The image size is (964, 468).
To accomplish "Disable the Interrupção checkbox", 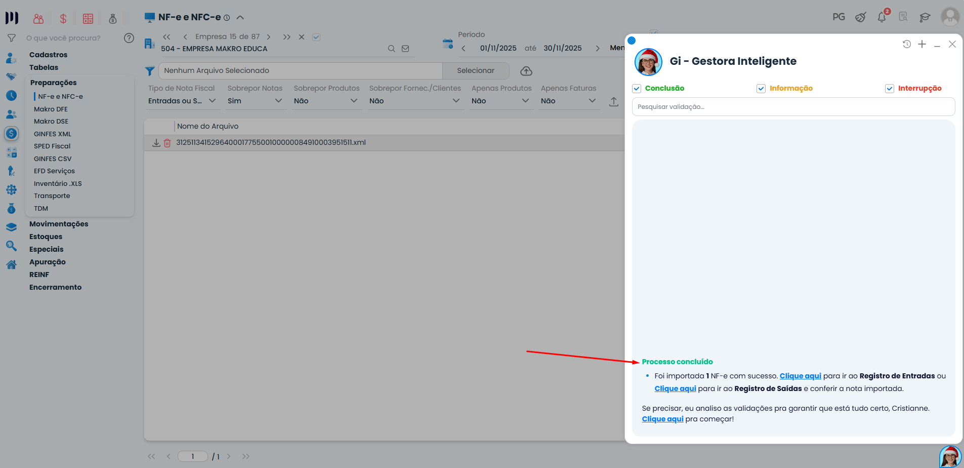I will (x=890, y=89).
